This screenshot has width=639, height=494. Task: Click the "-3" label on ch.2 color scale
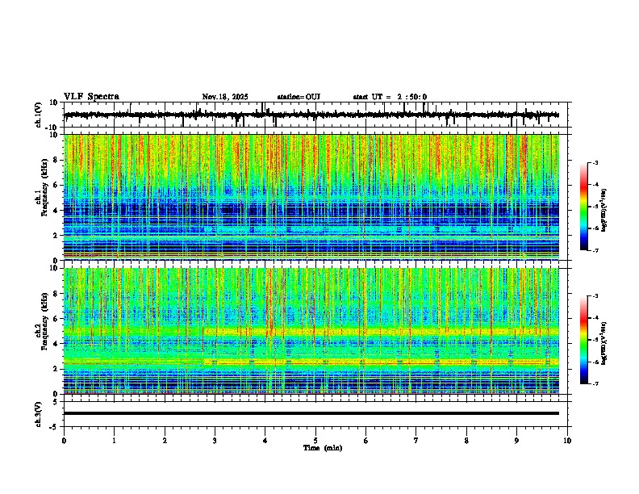pyautogui.click(x=595, y=296)
